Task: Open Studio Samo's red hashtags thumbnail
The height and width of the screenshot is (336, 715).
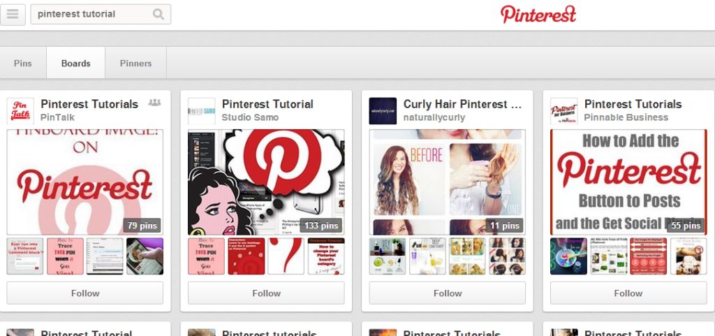Action: 246,256
